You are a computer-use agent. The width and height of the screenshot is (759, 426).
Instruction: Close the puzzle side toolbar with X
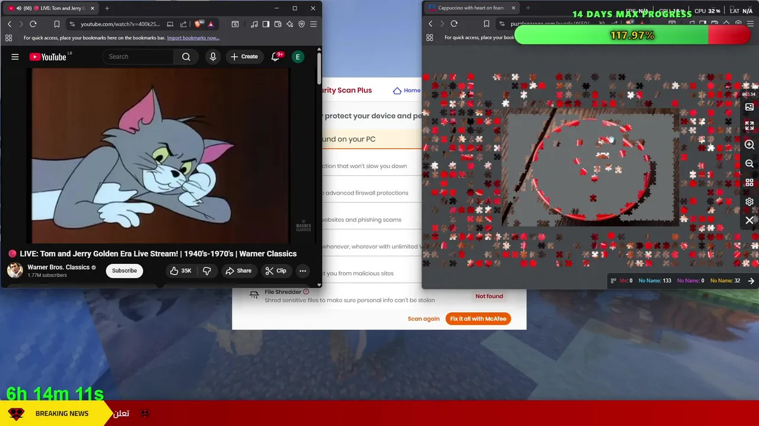click(750, 221)
